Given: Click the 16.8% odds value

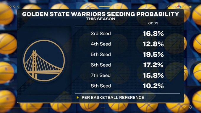Looking at the screenshot, I should [153, 34].
